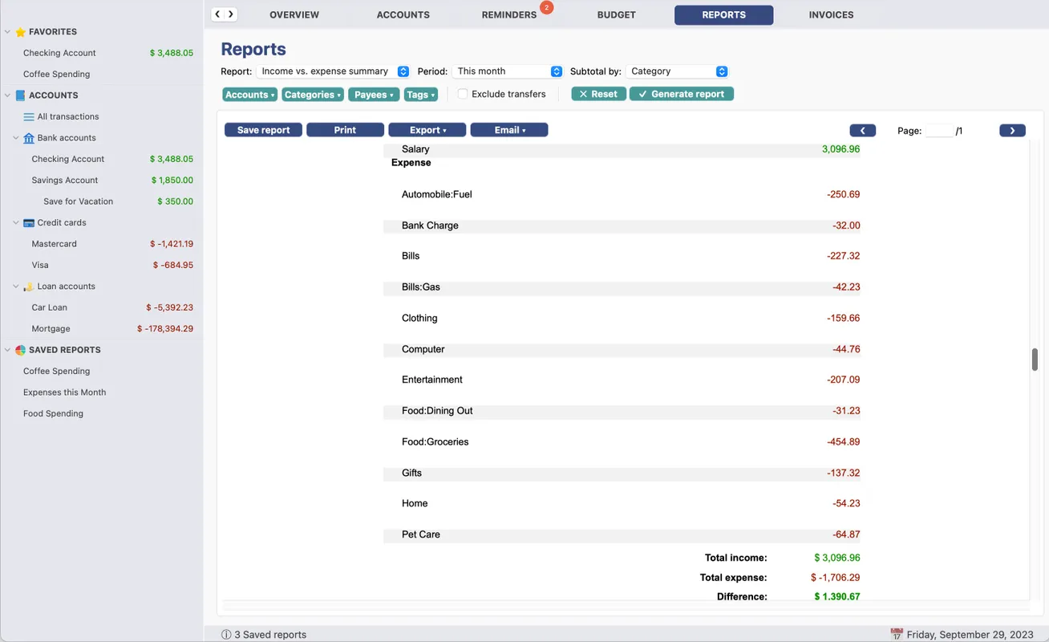Switch to the Budget tab
This screenshot has height=642, width=1049.
click(616, 15)
